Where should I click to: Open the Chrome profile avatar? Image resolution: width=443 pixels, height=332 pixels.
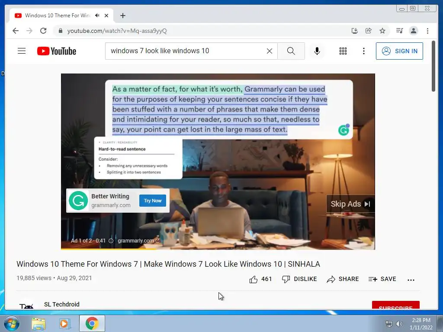tap(413, 31)
